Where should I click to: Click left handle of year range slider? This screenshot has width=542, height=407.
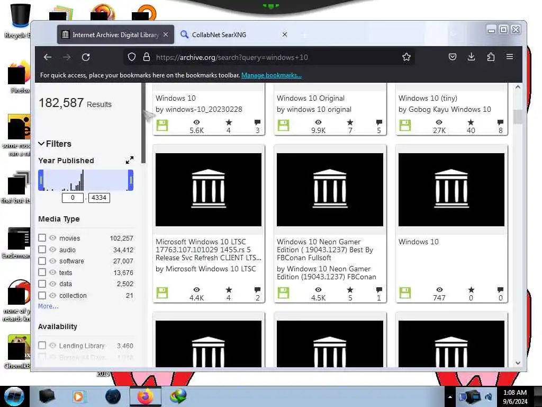point(41,180)
